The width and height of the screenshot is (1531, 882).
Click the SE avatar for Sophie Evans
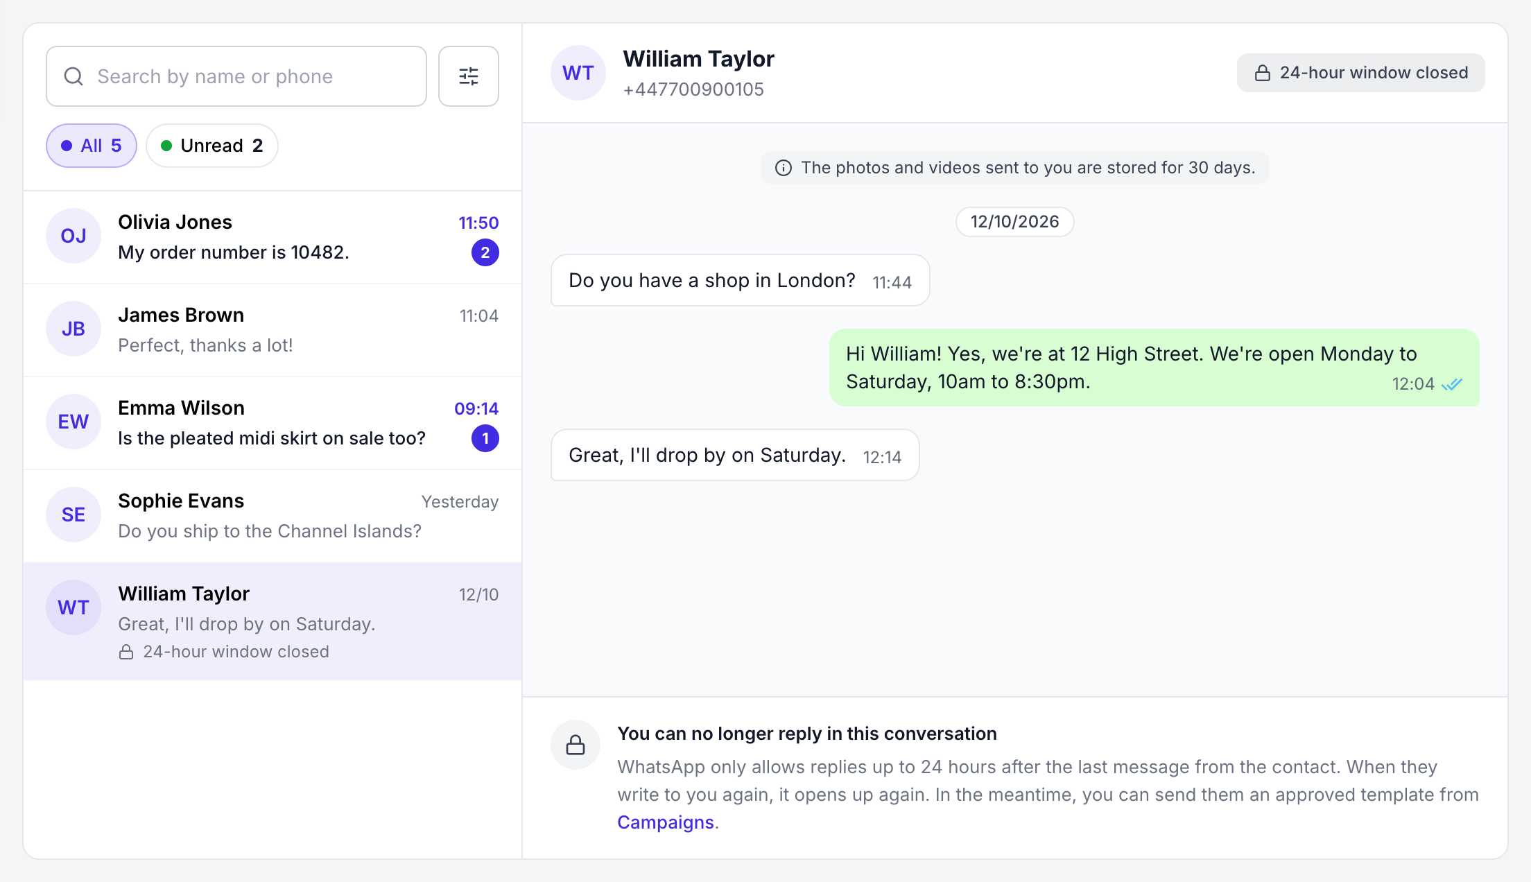73,514
